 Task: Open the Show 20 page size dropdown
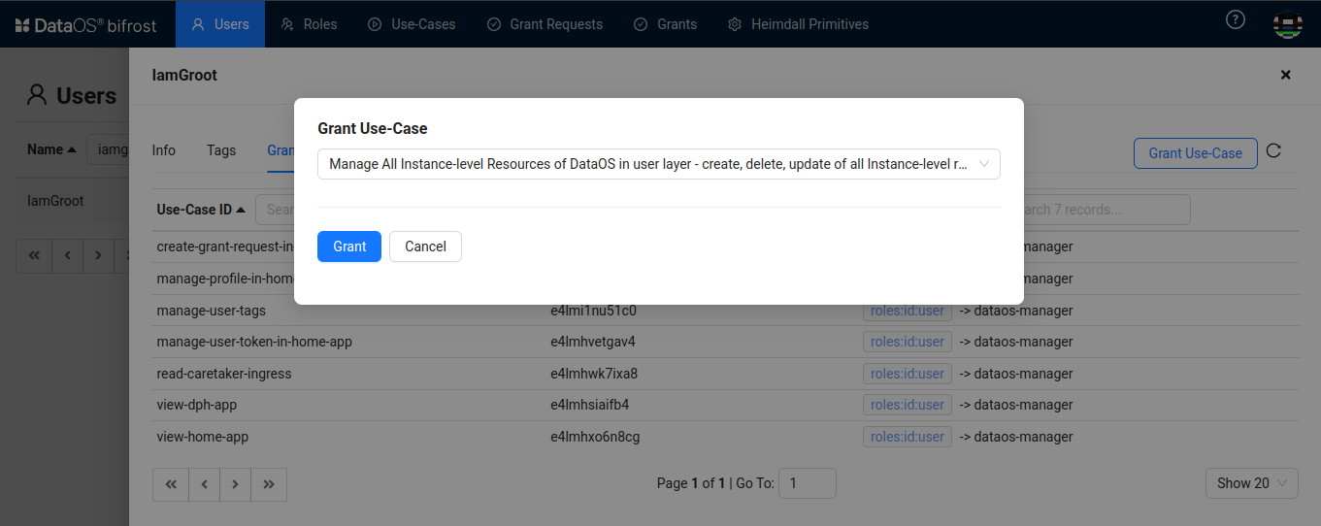coord(1252,483)
